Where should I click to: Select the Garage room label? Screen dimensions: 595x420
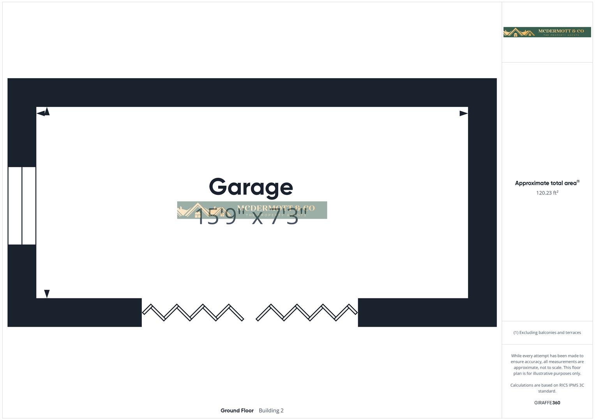[251, 188]
